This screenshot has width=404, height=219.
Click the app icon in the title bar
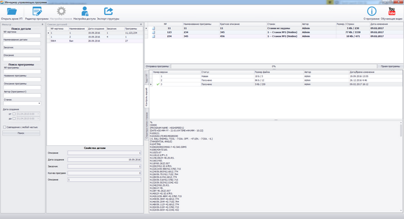pyautogui.click(x=2, y=2)
